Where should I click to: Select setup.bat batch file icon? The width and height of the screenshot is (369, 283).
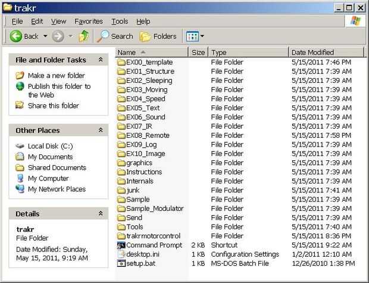point(121,263)
